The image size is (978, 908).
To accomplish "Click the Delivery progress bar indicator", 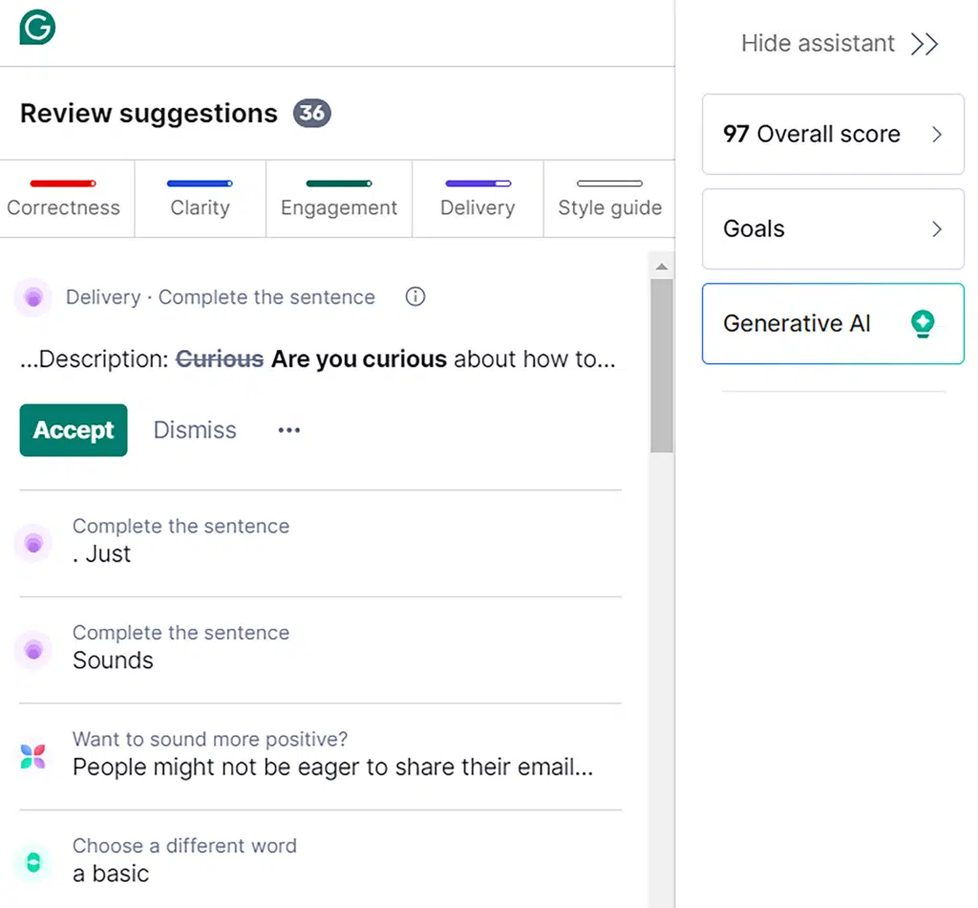I will 478,184.
